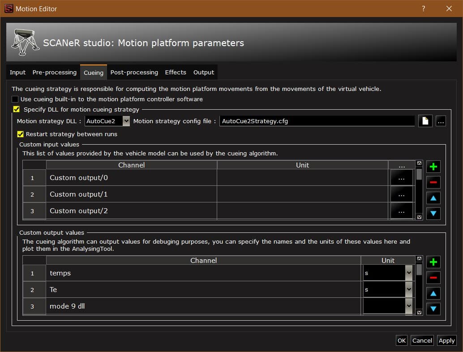Show the Output tab
The height and width of the screenshot is (352, 463).
[204, 73]
